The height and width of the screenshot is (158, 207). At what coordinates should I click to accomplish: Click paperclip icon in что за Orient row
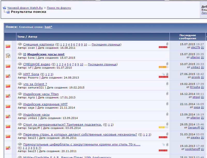pos(167,84)
